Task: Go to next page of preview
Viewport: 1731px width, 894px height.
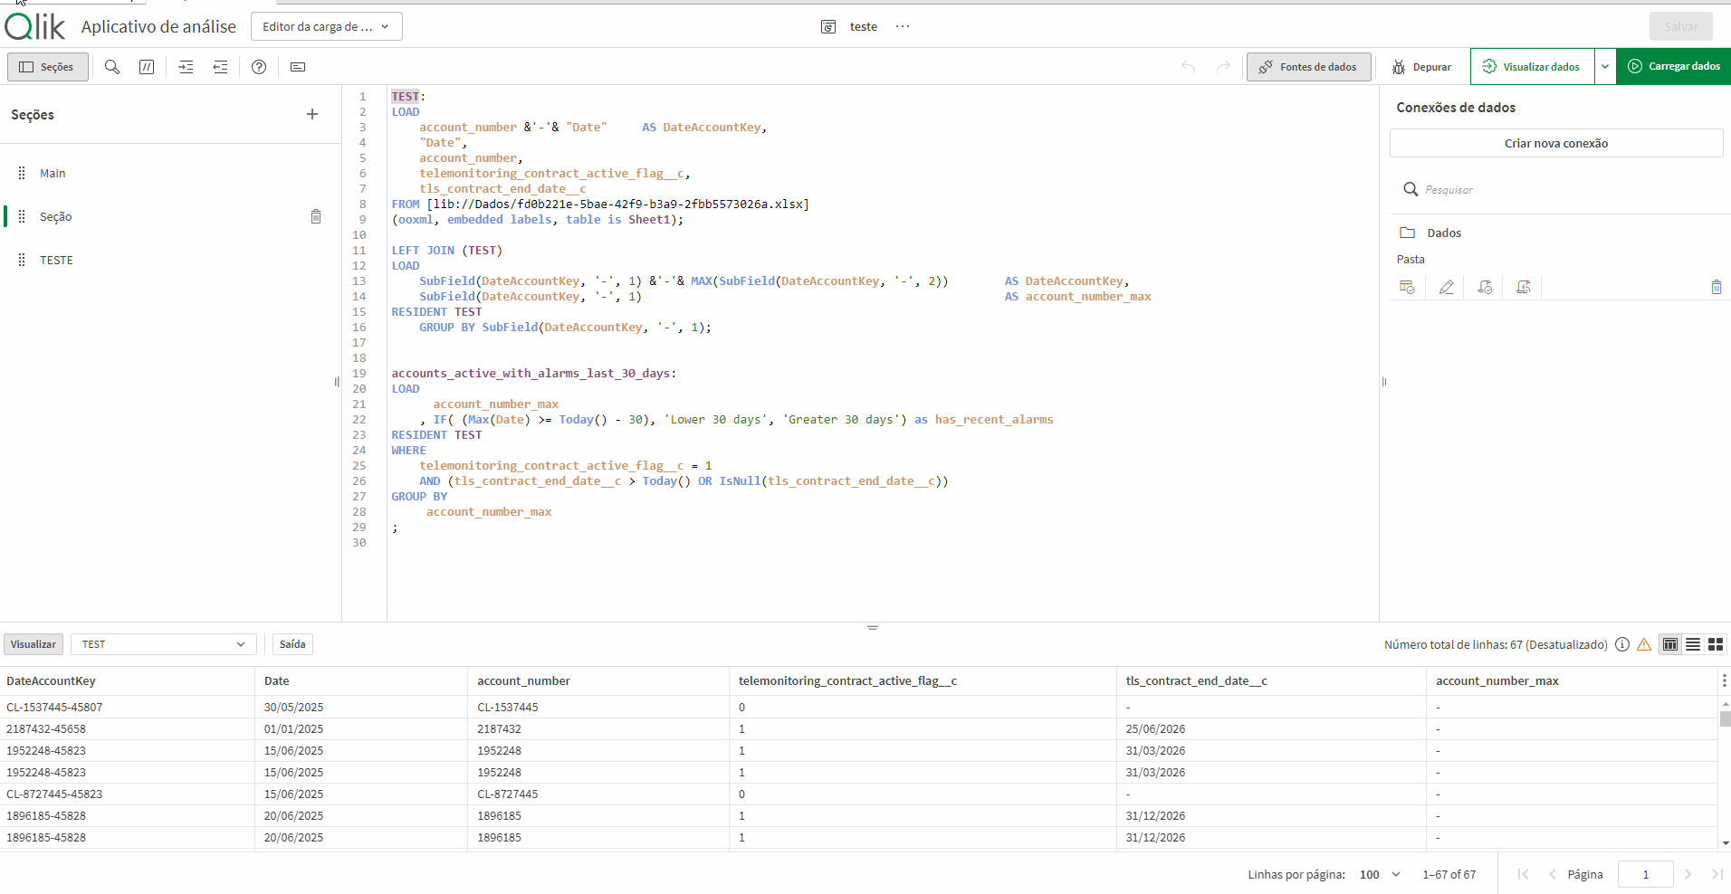Action: click(1688, 874)
